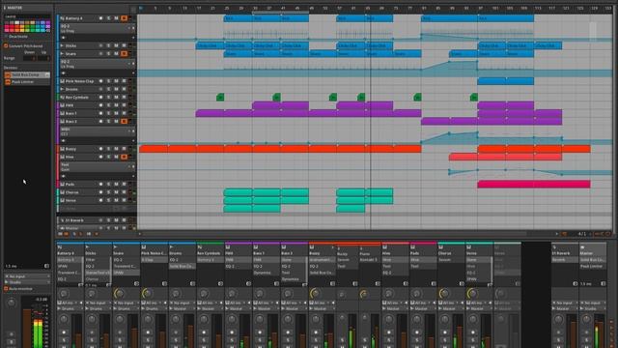The width and height of the screenshot is (618, 348).
Task: Click Verse mixer strip send knob
Action: (472, 293)
